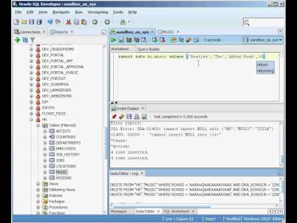Click the Redo toolbar icon
Viewport: 297px width, 223px height.
(58, 22)
